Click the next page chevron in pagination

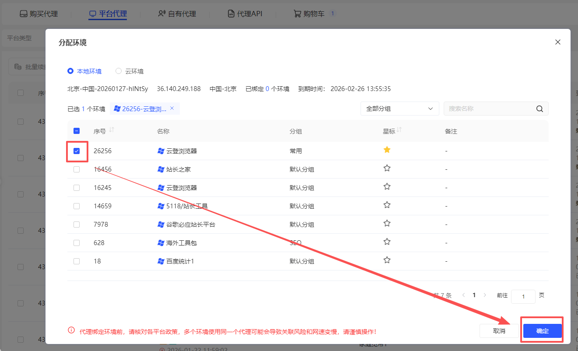[485, 295]
